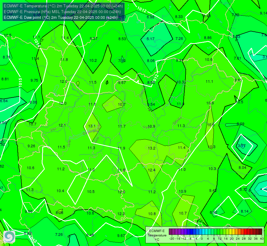267x246 pixels.
Task: Click the dark red swatch above 40 in legend
Action: [260, 232]
